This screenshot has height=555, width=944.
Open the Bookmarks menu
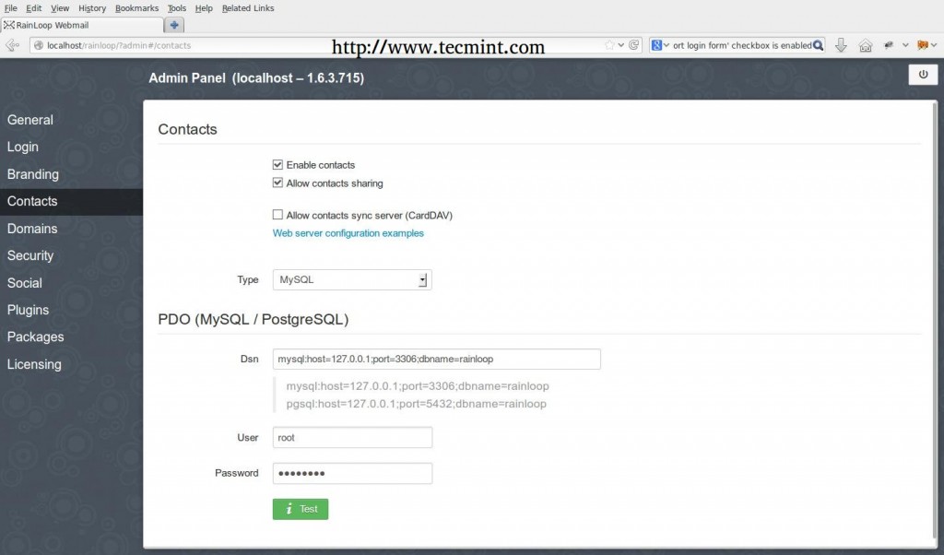(x=136, y=7)
